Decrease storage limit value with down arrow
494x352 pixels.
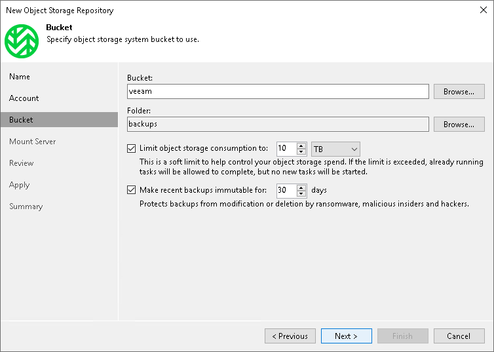point(301,152)
